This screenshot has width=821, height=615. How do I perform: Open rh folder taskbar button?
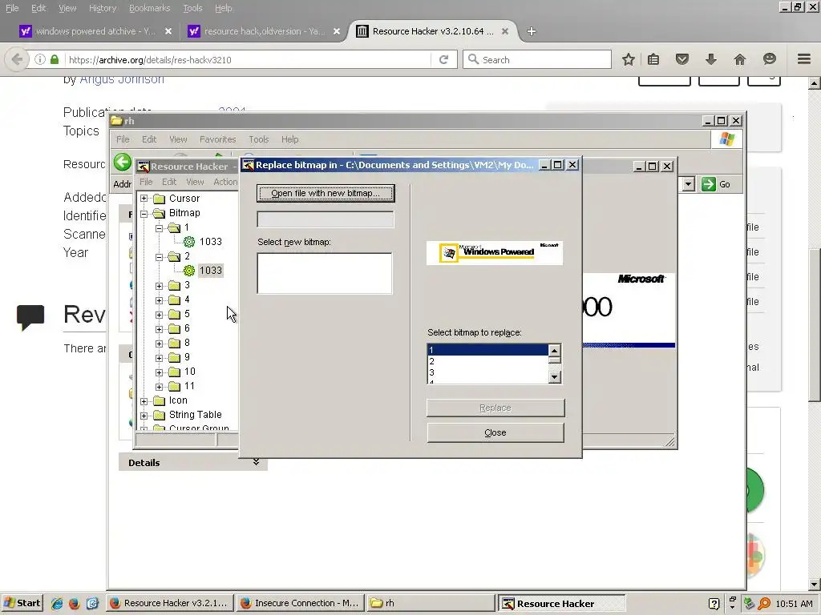431,603
